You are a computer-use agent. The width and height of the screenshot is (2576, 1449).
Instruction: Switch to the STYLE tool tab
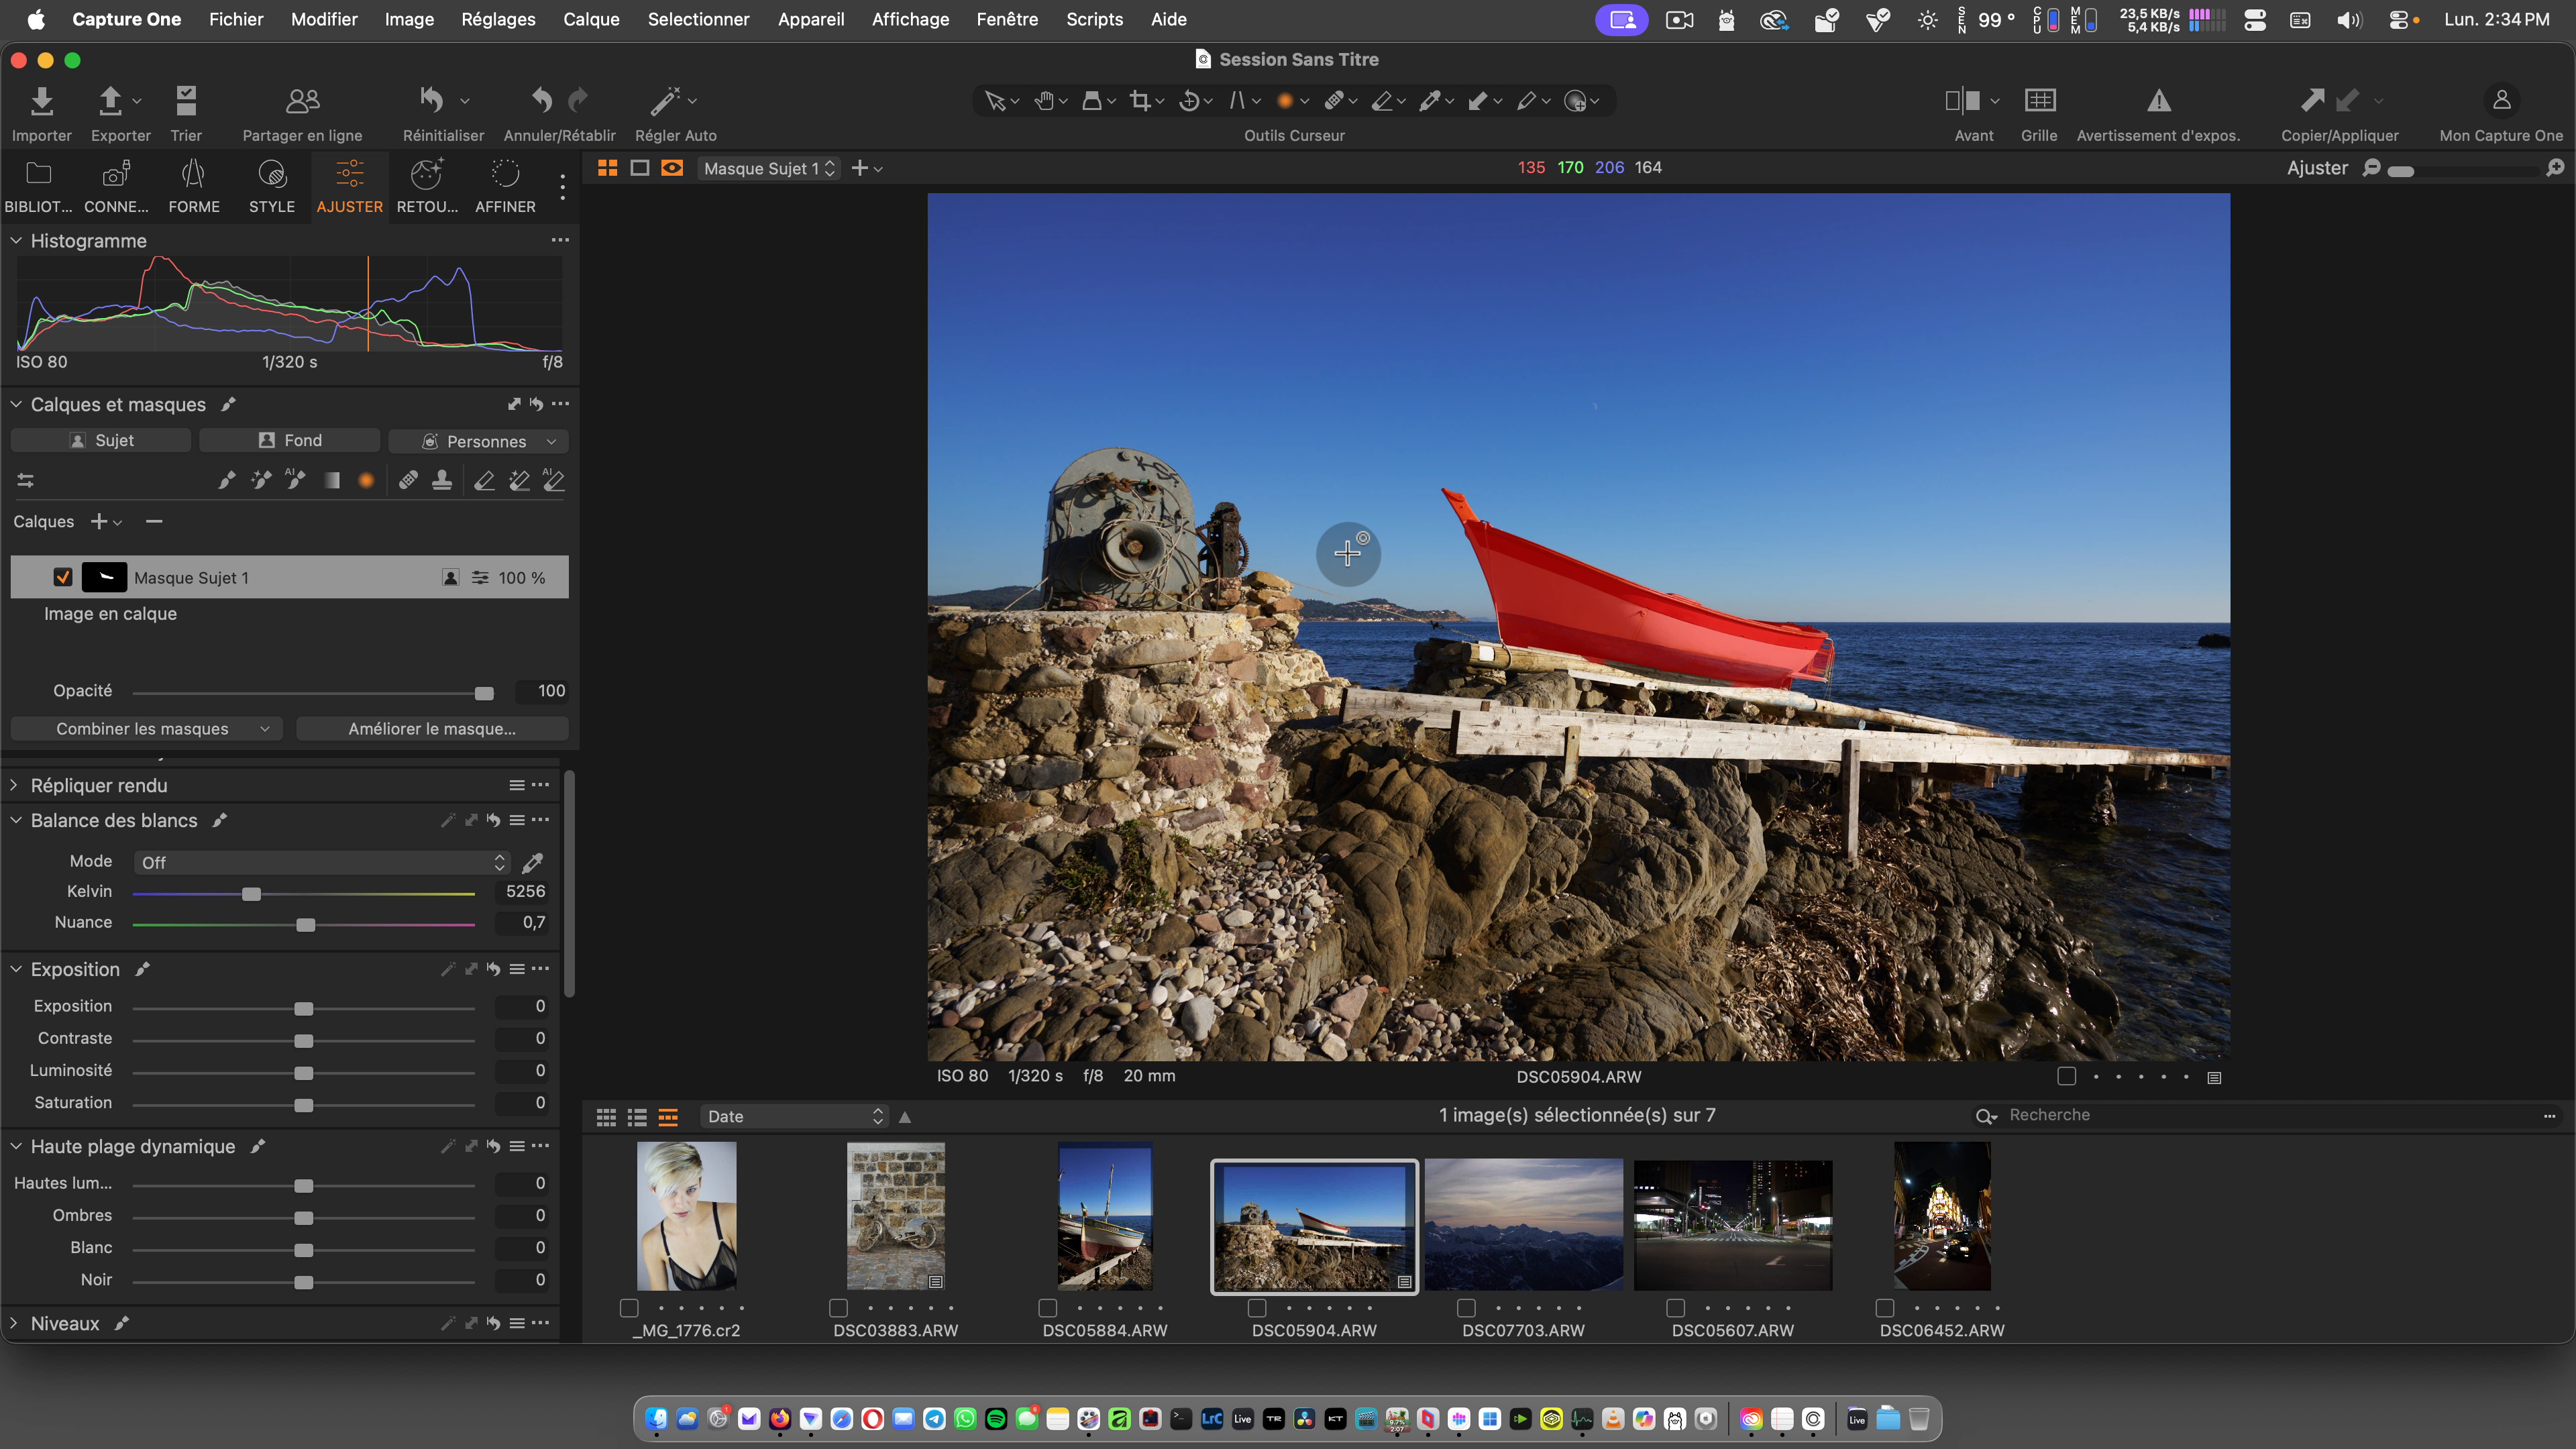(271, 186)
